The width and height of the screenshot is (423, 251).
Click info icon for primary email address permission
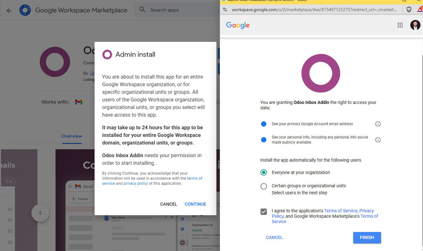coord(378,124)
